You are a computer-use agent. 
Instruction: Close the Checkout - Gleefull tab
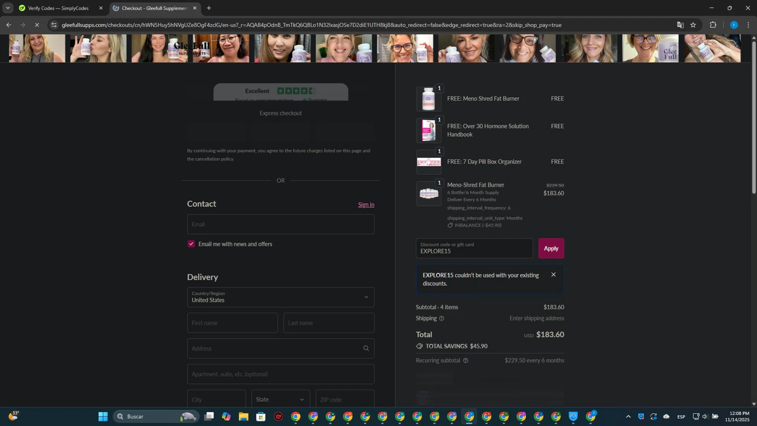click(x=195, y=8)
